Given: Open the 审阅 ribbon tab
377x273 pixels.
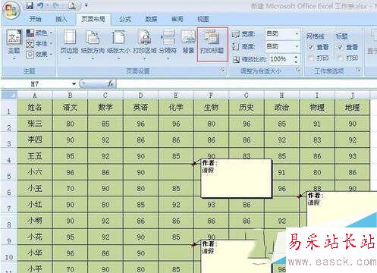Looking at the screenshot, I should (177, 19).
